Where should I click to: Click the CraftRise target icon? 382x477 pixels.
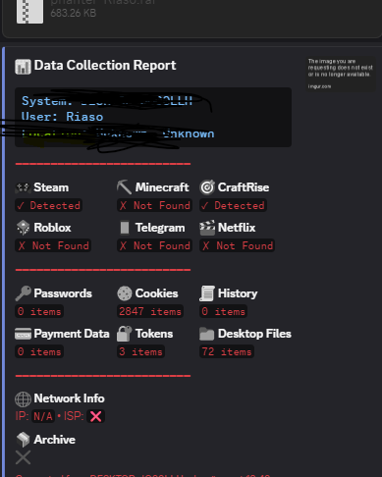pyautogui.click(x=207, y=187)
